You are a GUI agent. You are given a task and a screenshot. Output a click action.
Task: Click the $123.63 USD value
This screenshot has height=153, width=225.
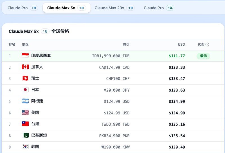point(177,90)
